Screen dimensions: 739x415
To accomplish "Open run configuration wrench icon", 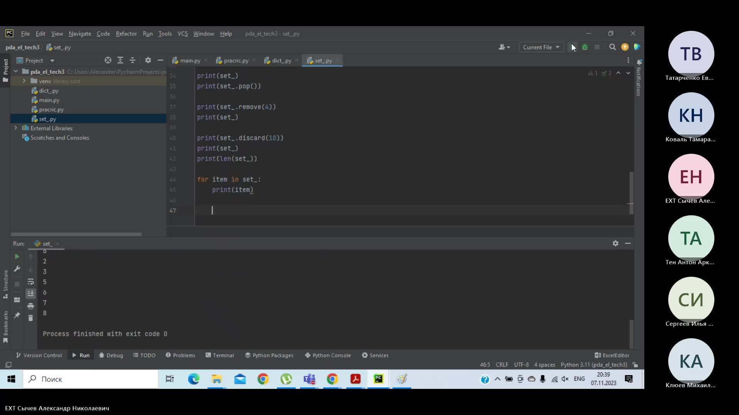I will coord(17,269).
